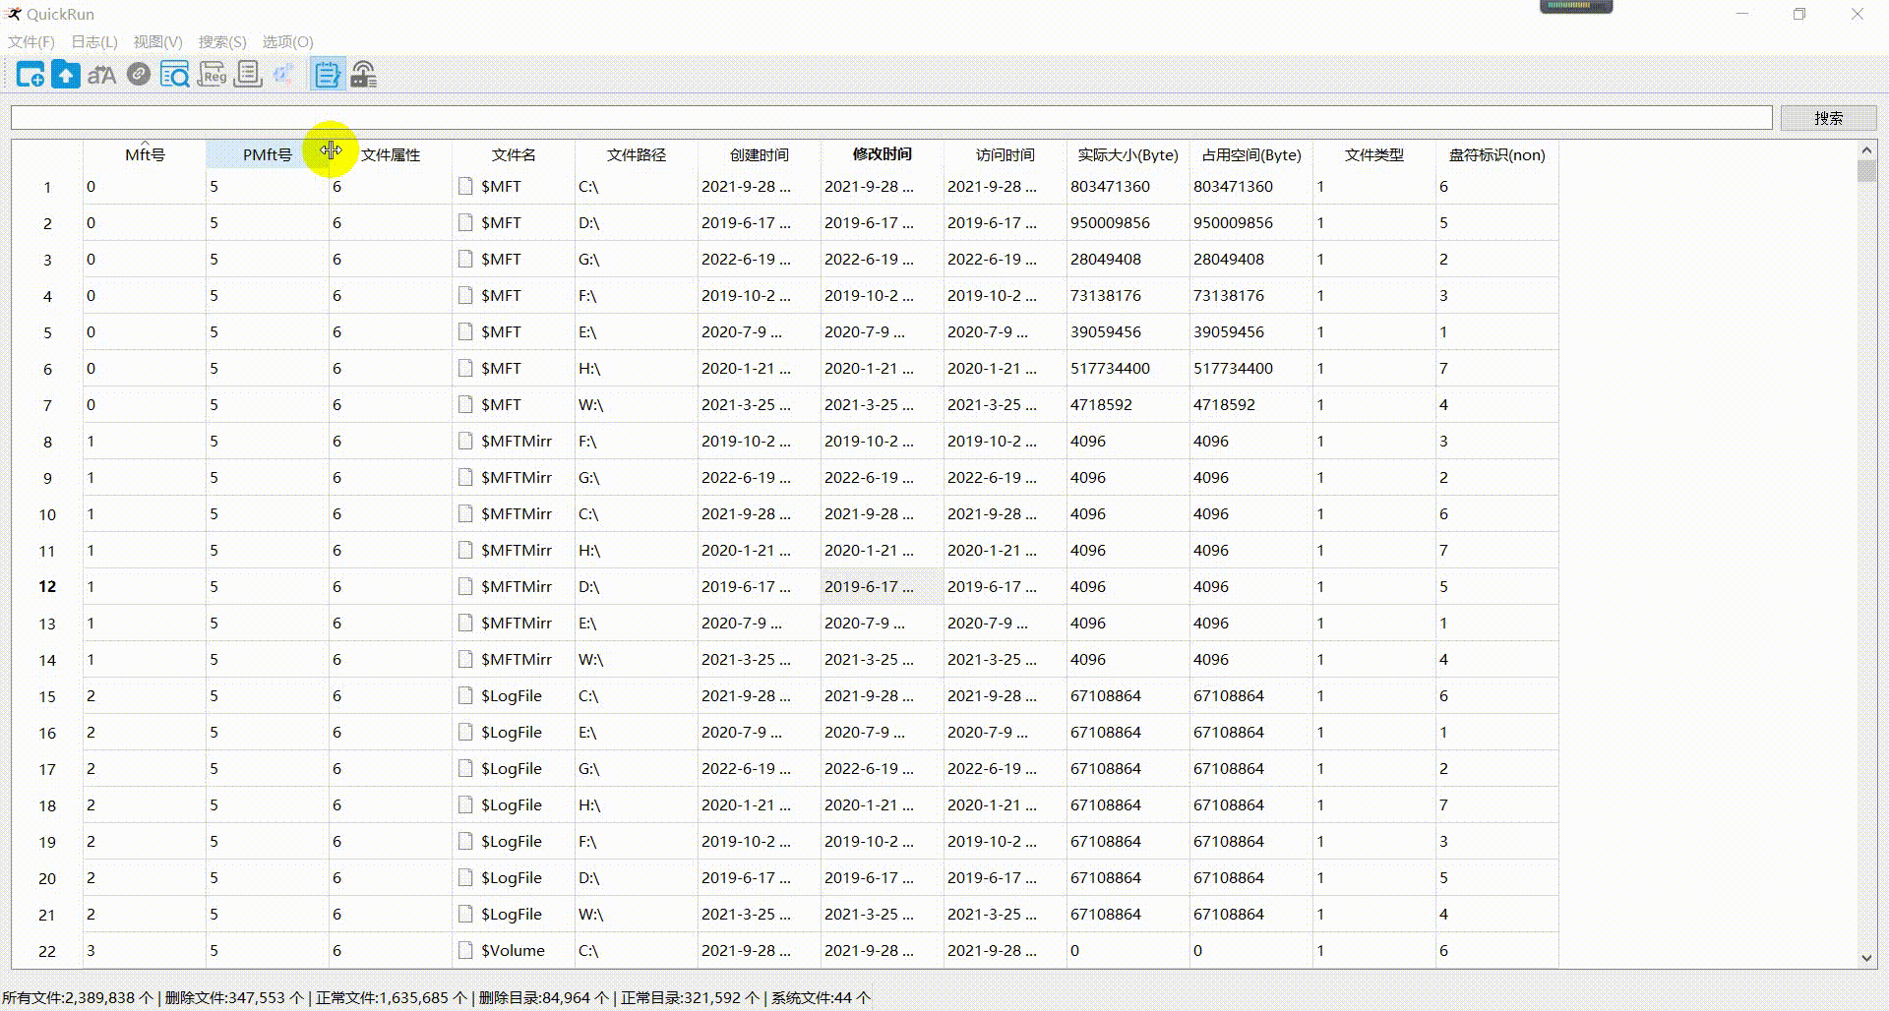Open the 搜索(S) menu
Viewport: 1889px width, 1011px height.
pyautogui.click(x=222, y=41)
